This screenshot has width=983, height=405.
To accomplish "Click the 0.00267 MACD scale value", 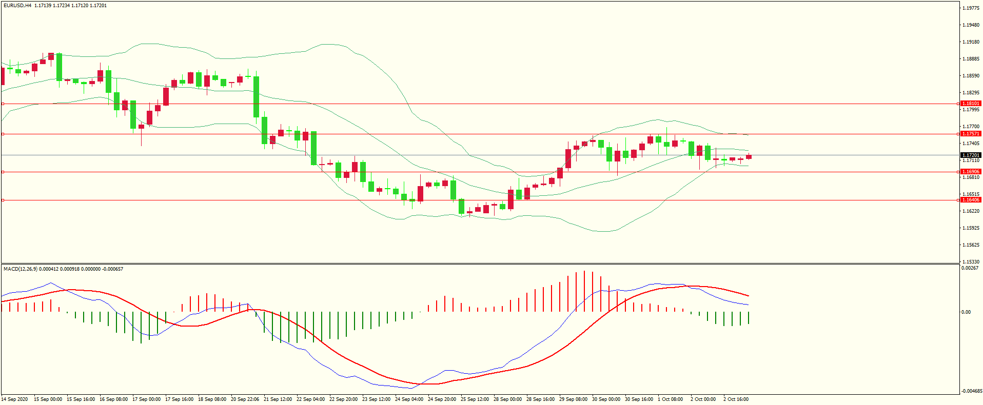I will [970, 268].
